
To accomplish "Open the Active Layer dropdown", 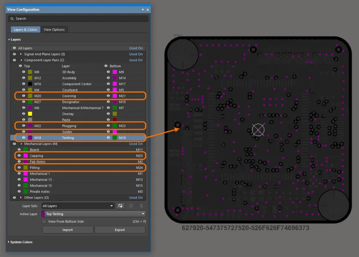I will pyautogui.click(x=143, y=214).
